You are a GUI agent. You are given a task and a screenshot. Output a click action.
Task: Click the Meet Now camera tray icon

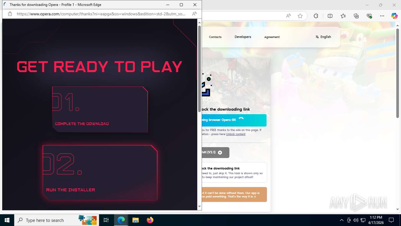pyautogui.click(x=349, y=220)
